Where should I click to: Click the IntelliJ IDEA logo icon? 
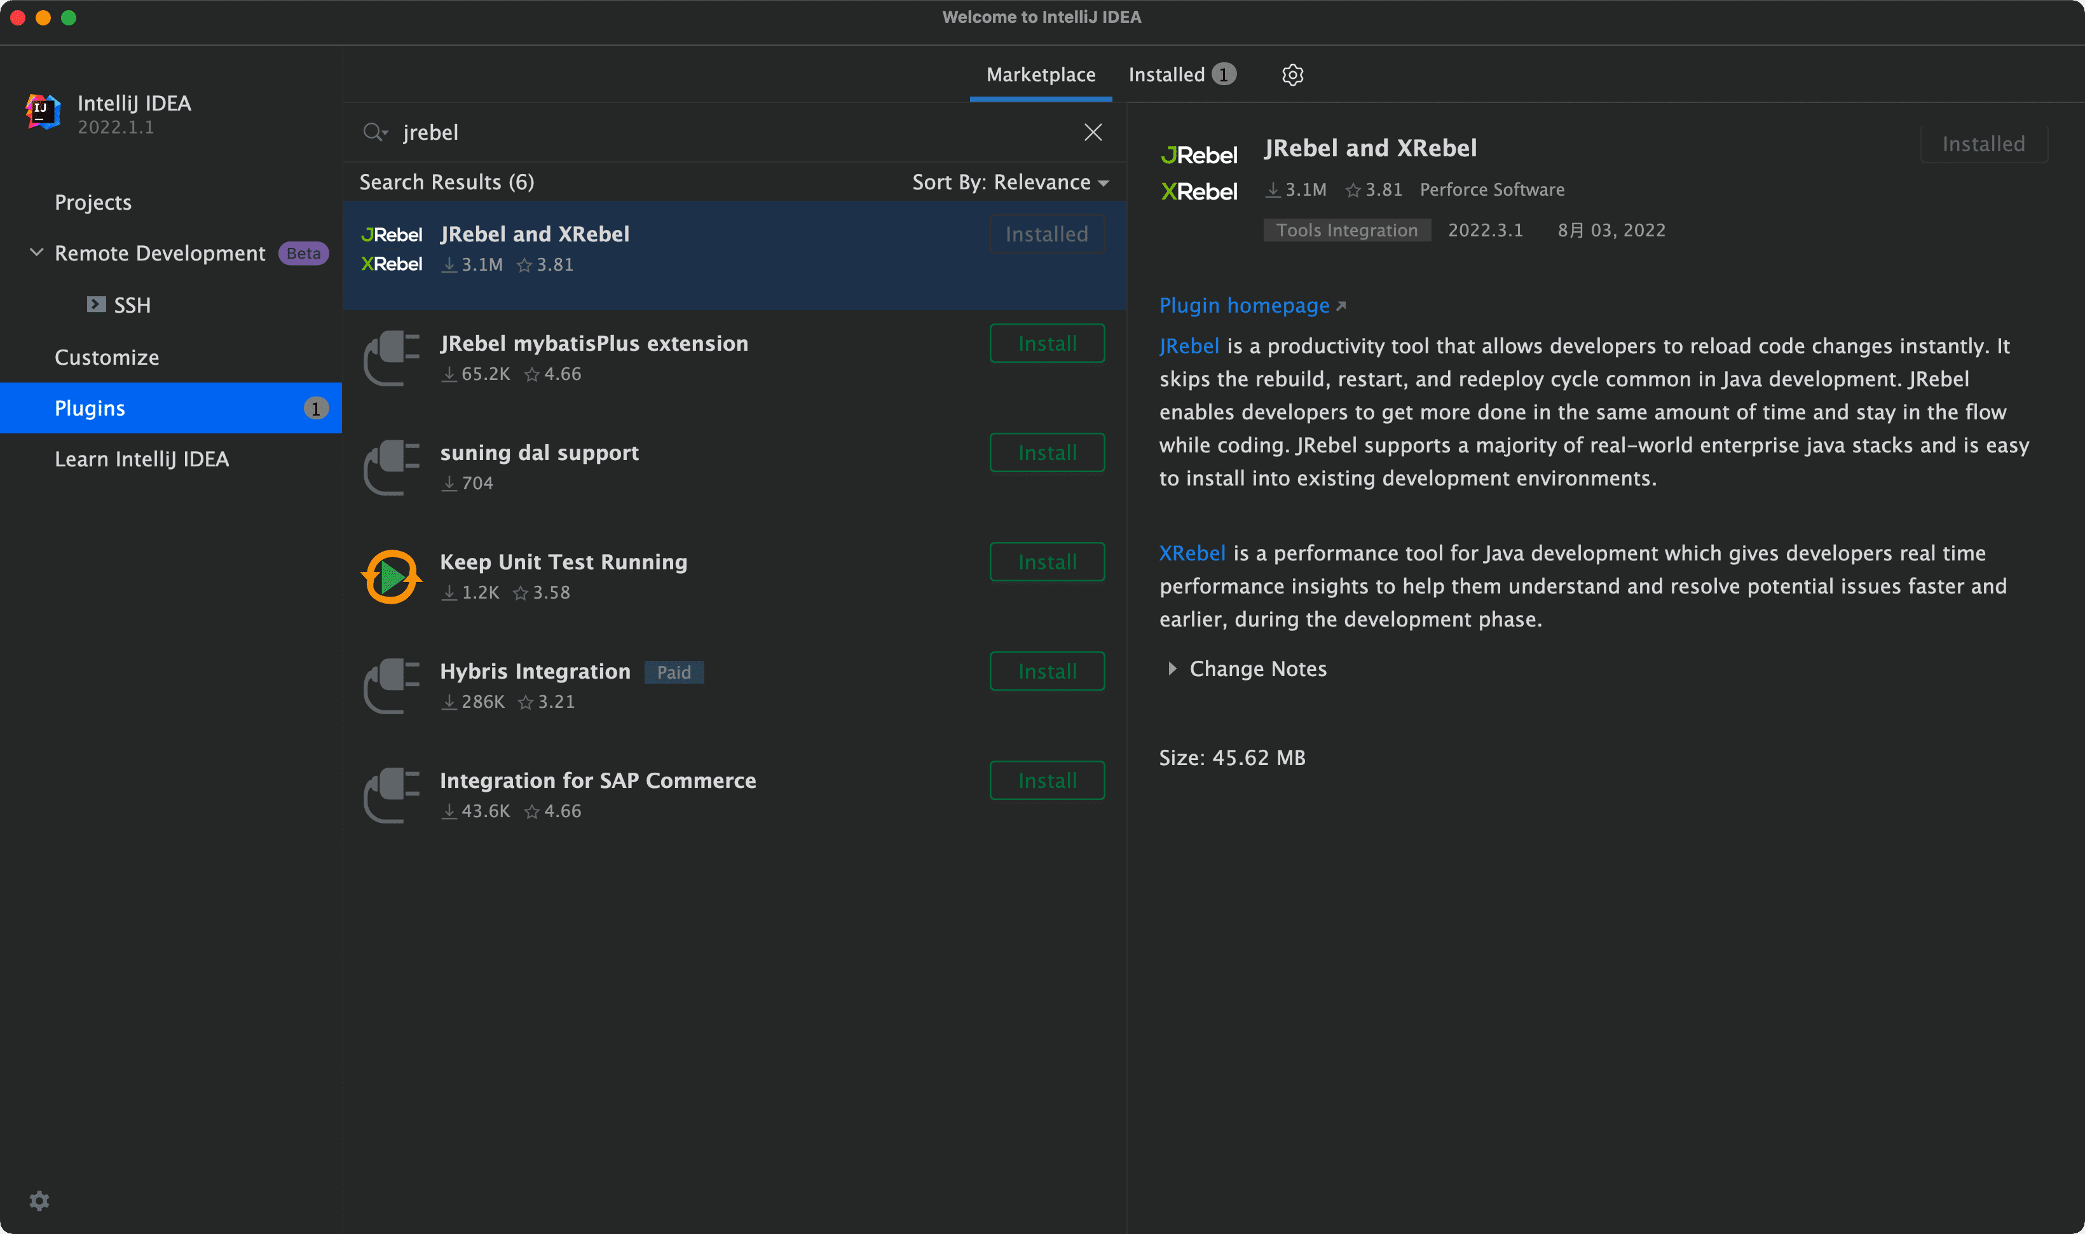43,111
